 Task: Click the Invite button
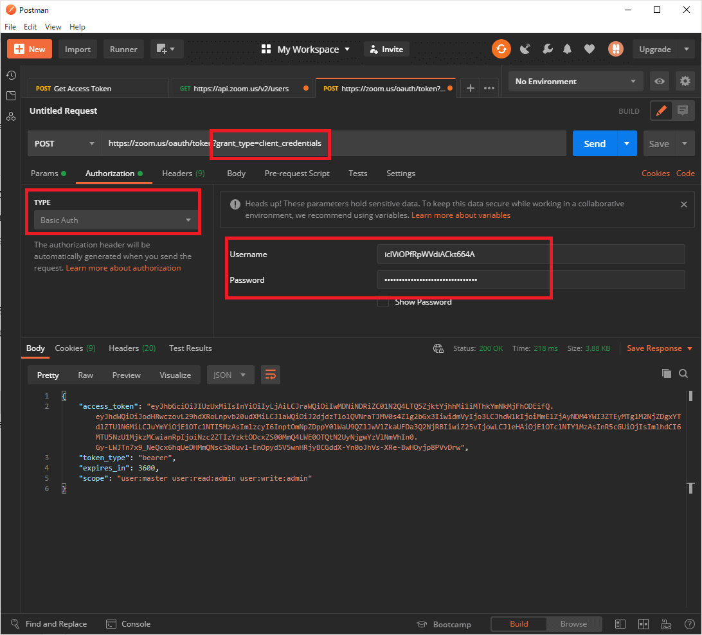coord(387,49)
